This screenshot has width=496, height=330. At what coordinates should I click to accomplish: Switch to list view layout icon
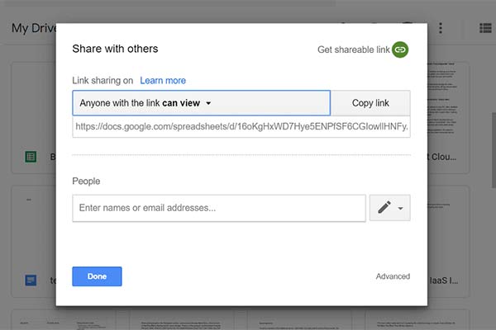pos(485,28)
